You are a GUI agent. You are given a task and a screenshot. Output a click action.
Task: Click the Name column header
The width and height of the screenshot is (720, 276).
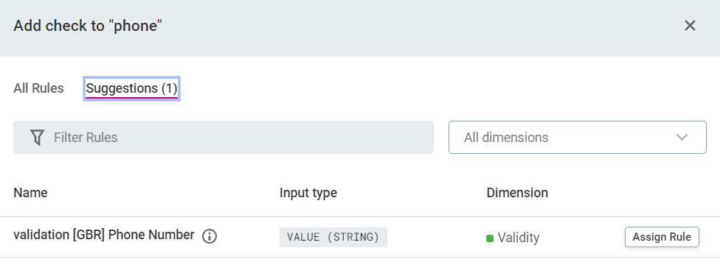(30, 193)
